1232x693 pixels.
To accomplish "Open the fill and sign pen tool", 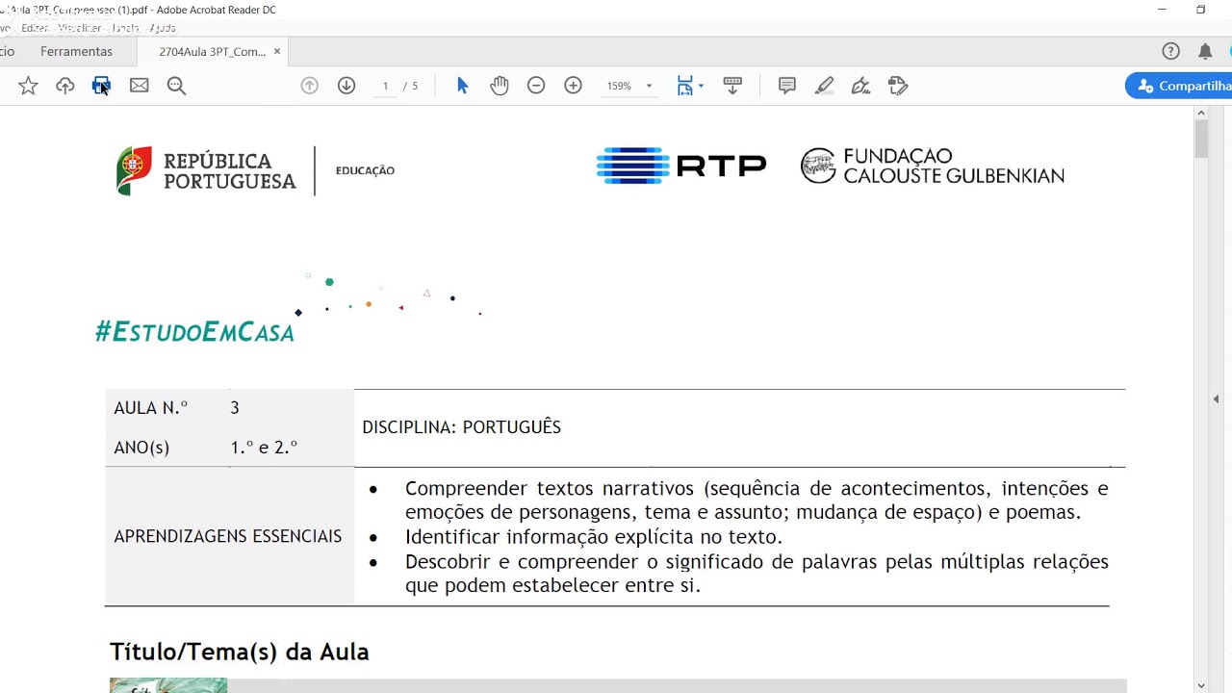I will (860, 86).
